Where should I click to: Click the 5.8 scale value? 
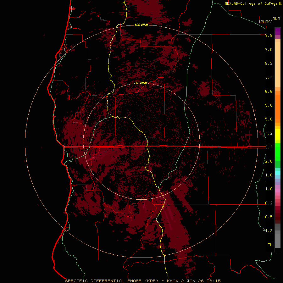coord(269,105)
